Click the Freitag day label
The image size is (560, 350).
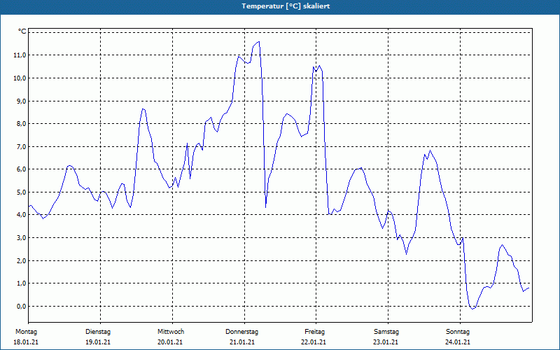(314, 332)
